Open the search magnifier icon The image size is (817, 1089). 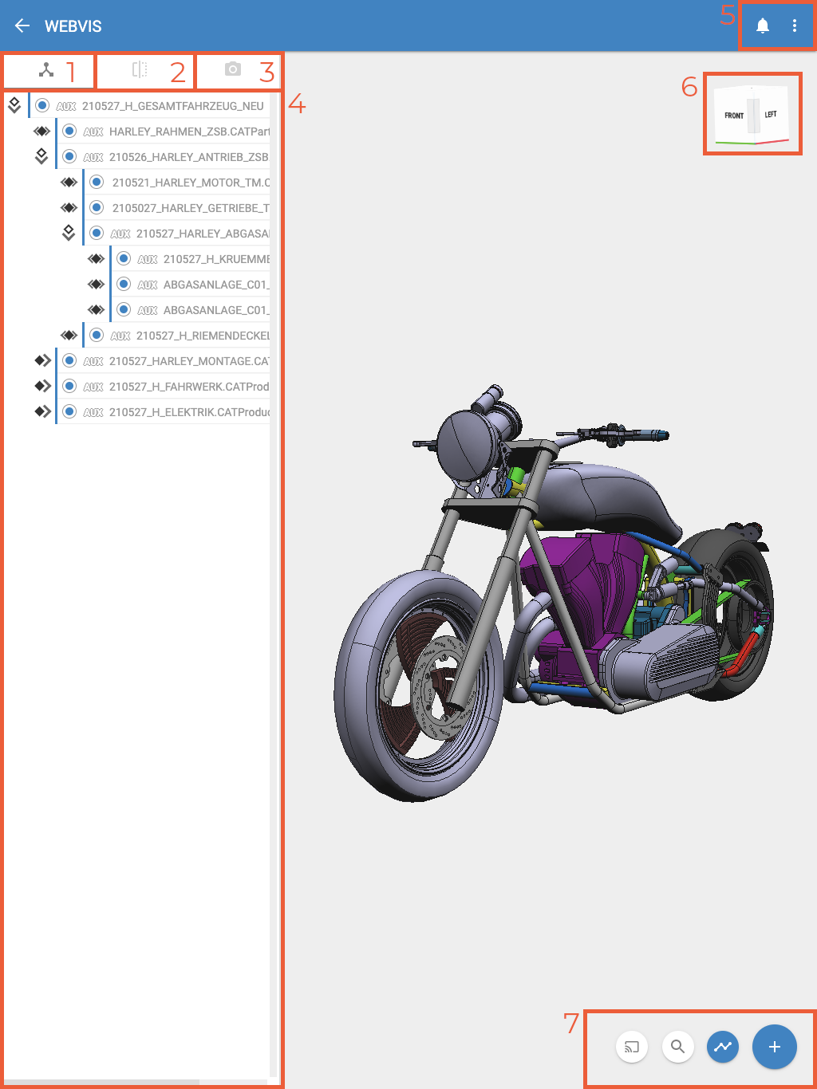pyautogui.click(x=677, y=1047)
